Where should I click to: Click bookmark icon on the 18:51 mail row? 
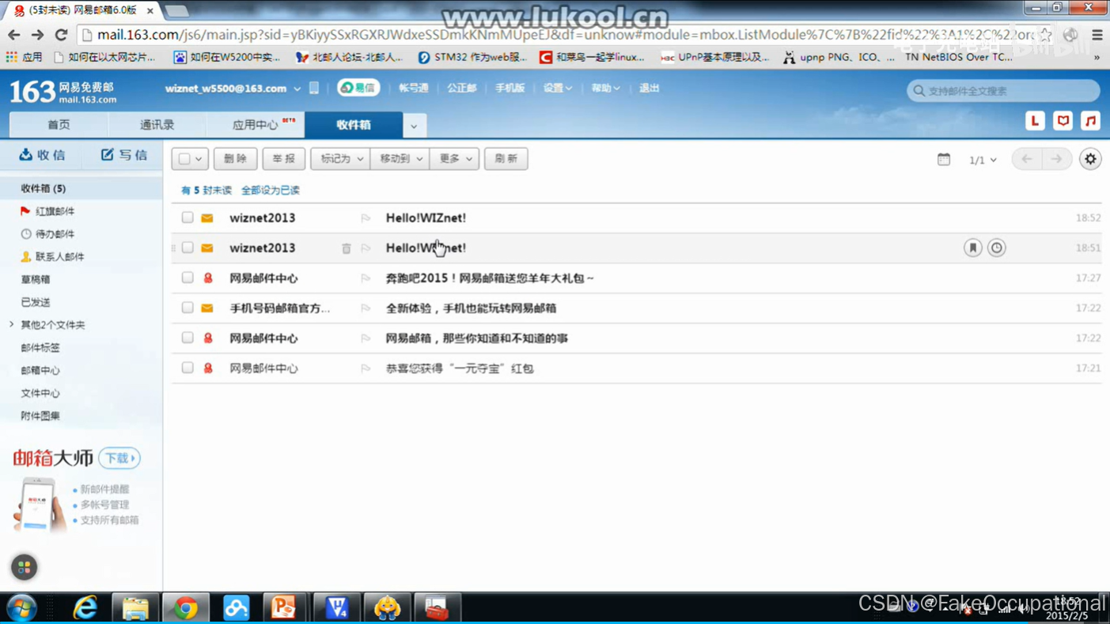point(972,248)
